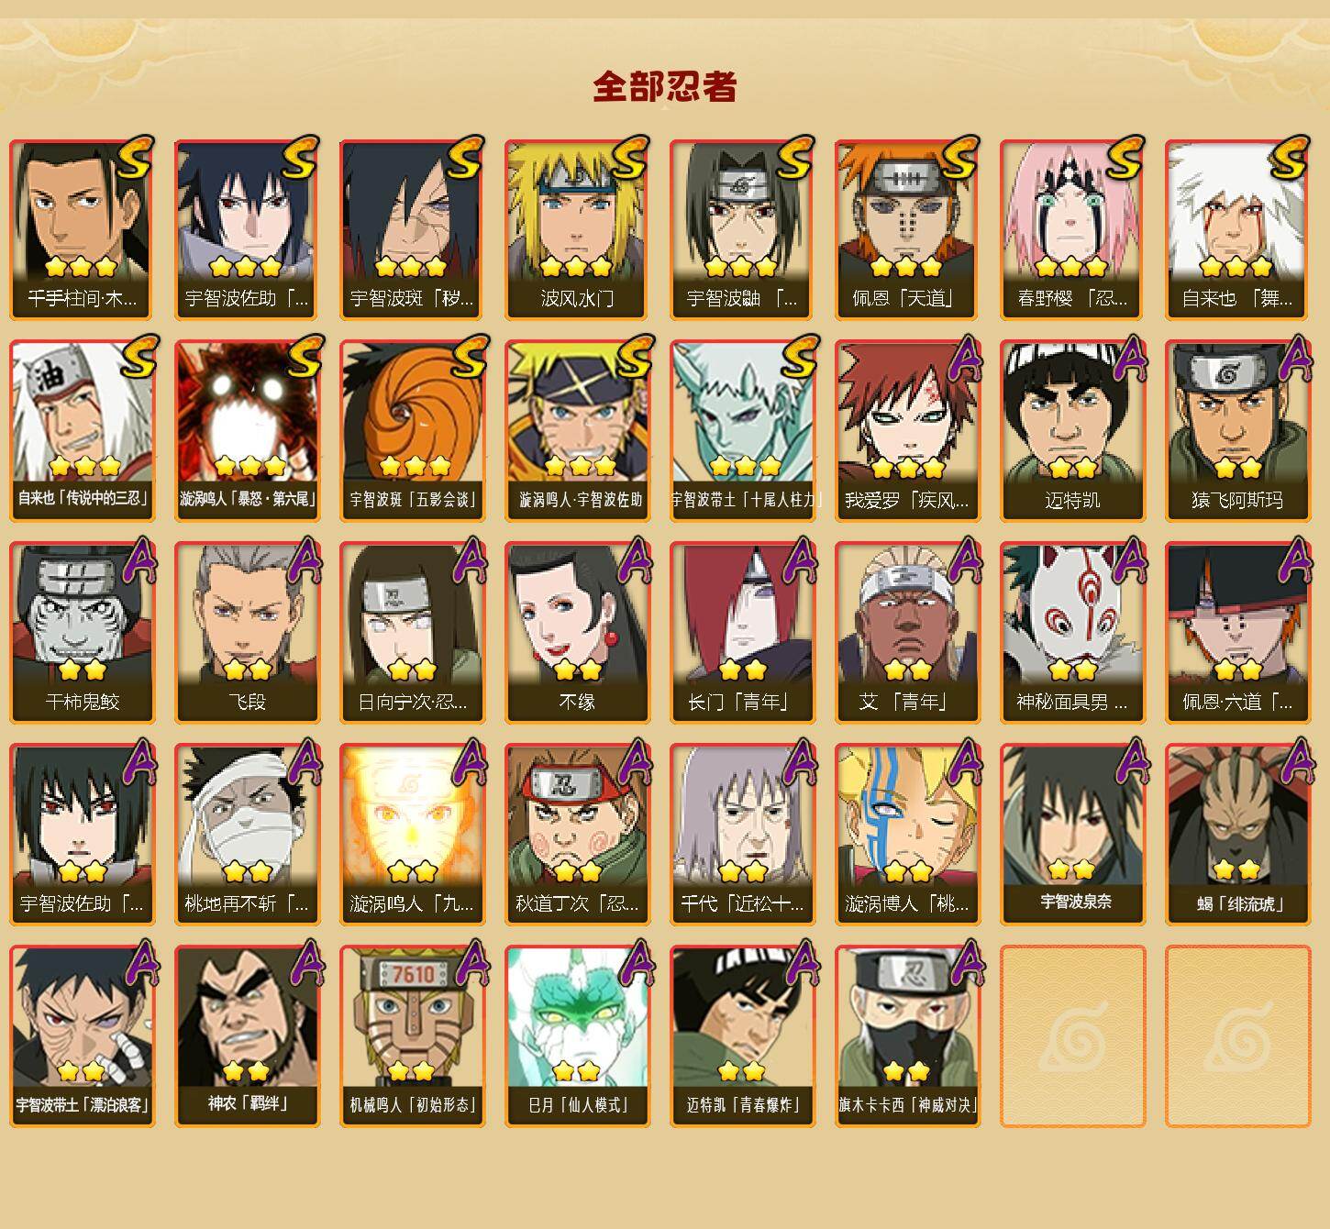Pick the 不缘 character portrait

click(577, 633)
